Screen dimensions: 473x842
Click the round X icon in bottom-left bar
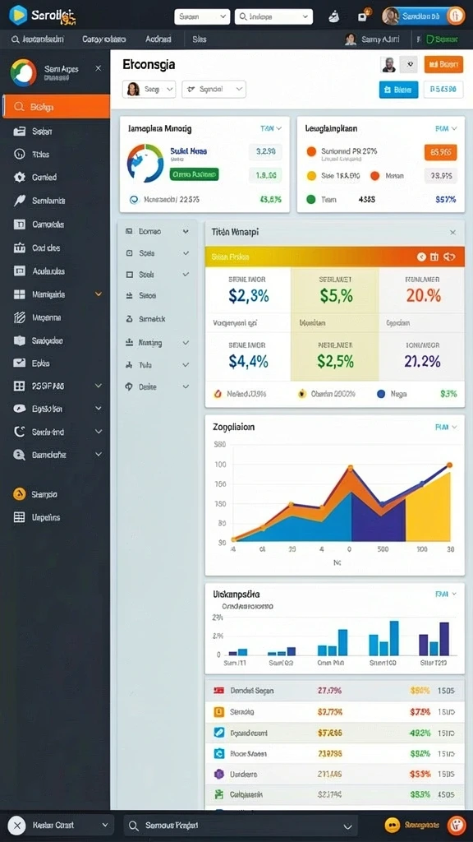[x=17, y=826]
